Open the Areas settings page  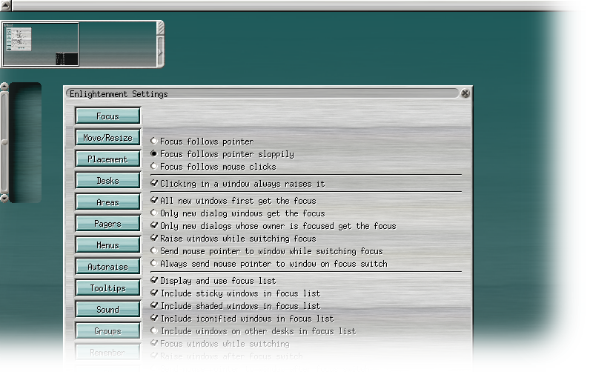[107, 202]
